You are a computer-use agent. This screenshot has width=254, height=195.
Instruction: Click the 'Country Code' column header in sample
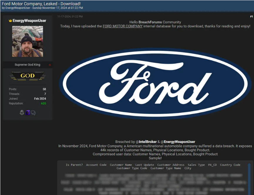point(230,165)
